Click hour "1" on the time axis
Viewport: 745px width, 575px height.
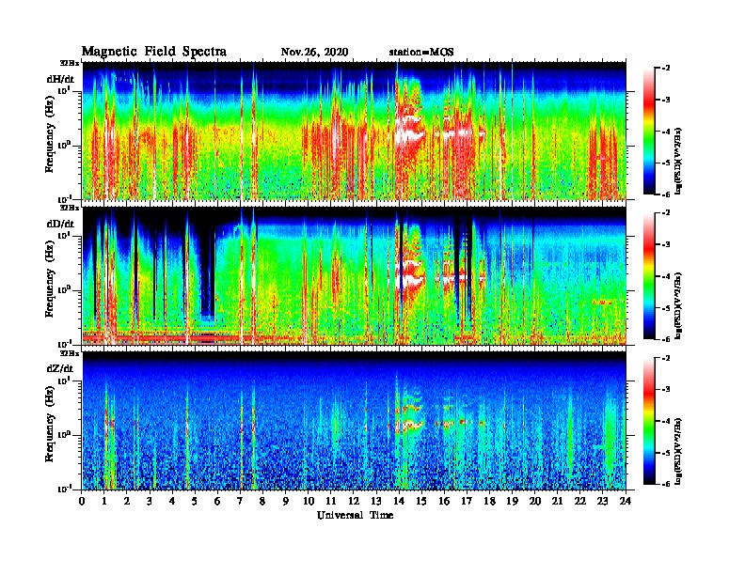(104, 501)
